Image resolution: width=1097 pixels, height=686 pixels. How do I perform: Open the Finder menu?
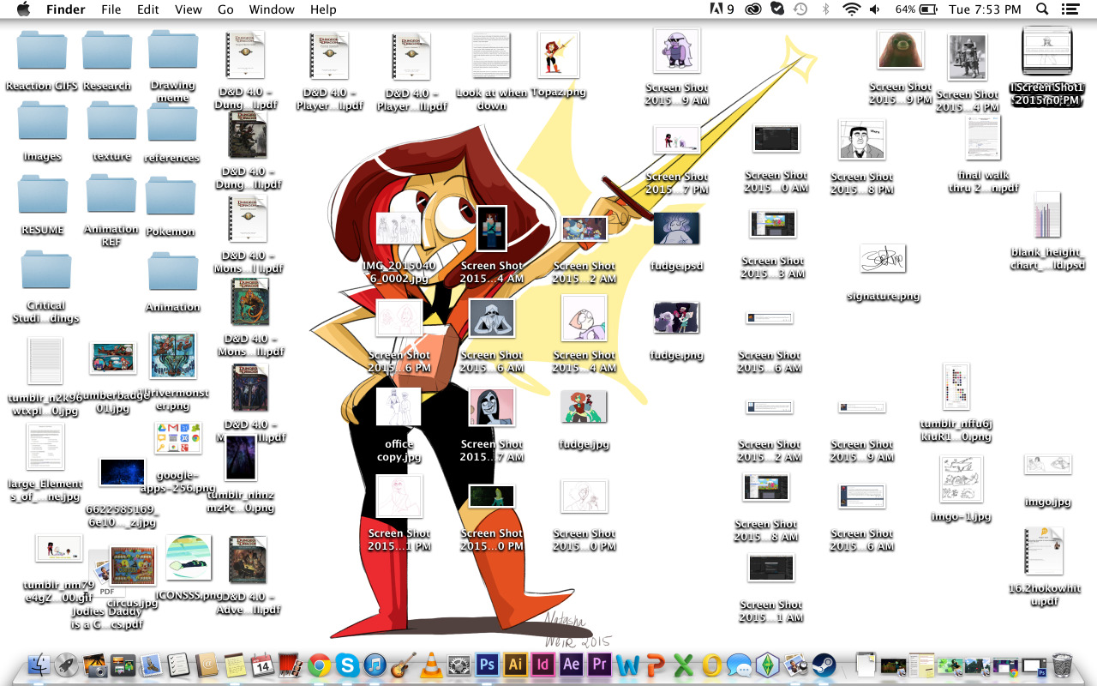coord(65,9)
